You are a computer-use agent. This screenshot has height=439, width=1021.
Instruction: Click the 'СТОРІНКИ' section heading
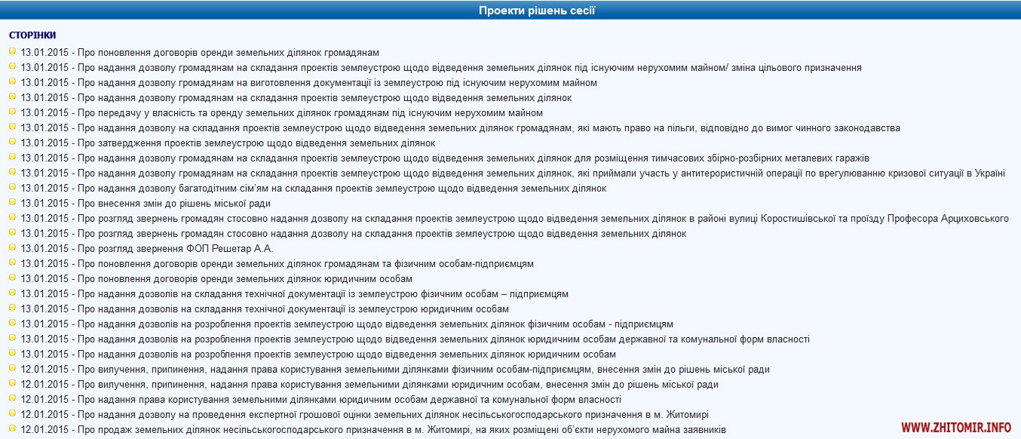pos(32,35)
